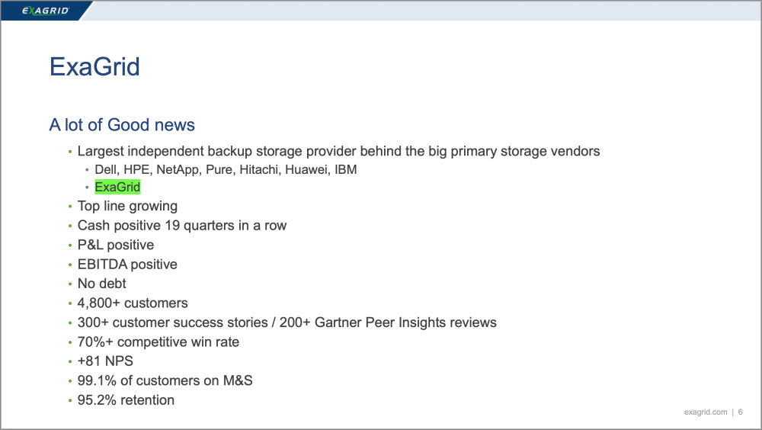Click the slide number 6
762x430 pixels.
740,412
